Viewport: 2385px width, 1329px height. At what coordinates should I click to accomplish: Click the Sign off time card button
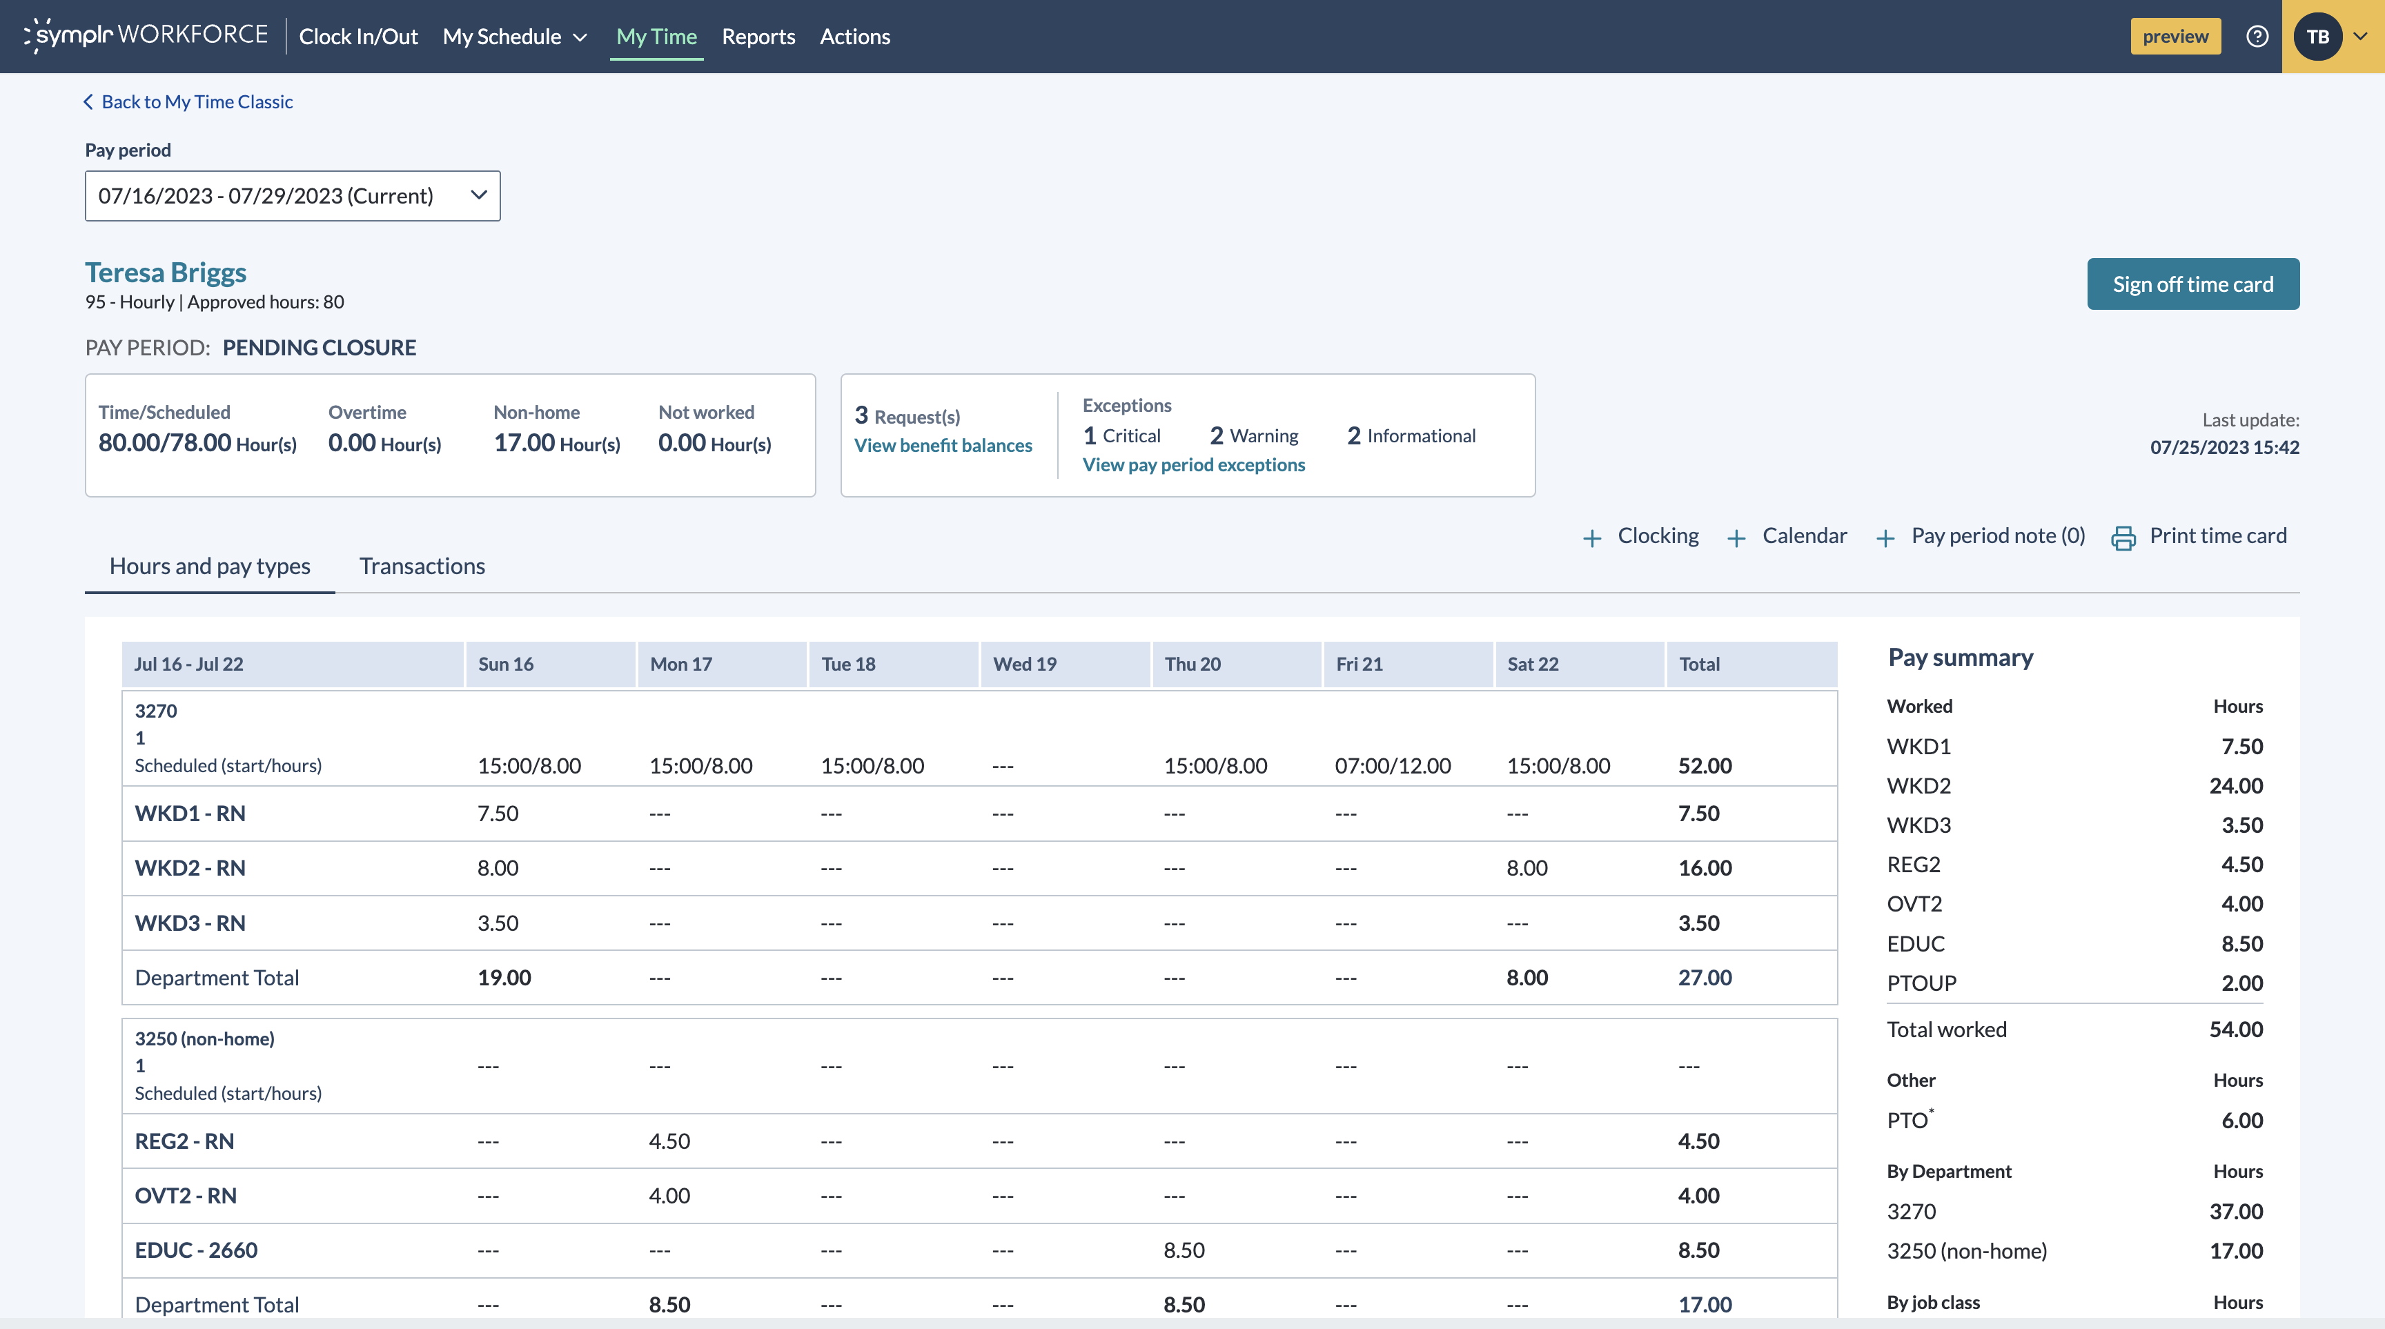(2192, 284)
